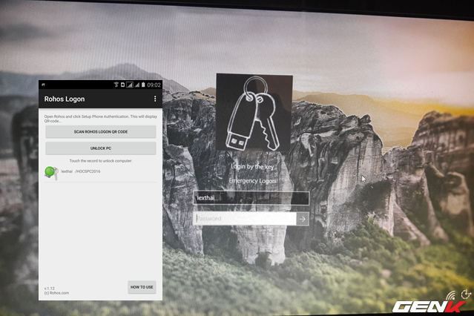Tap the Wi-Fi icon in phone status bar
The image size is (474, 316).
116,85
